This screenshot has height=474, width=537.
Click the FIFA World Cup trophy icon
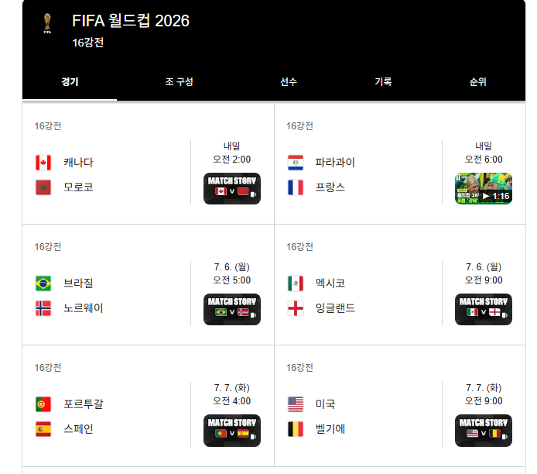pyautogui.click(x=47, y=23)
